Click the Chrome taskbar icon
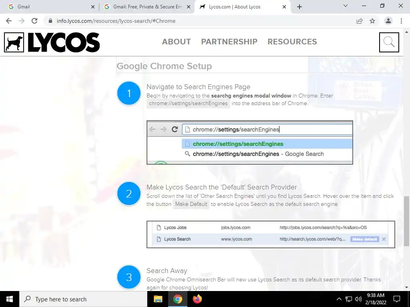The height and width of the screenshot is (307, 410). 177,299
